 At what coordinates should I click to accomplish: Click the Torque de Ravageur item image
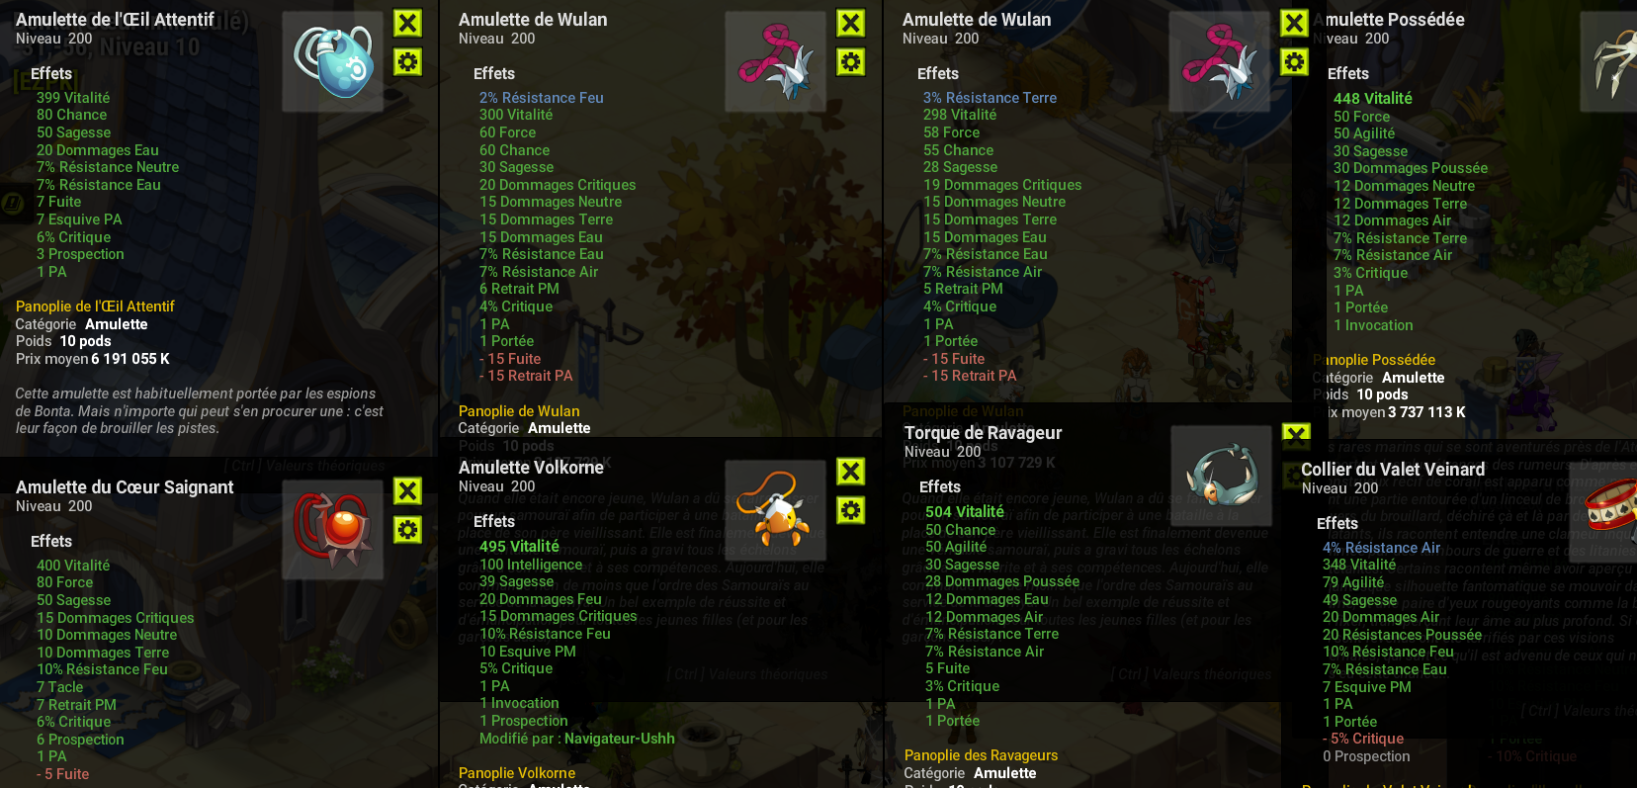click(1222, 477)
